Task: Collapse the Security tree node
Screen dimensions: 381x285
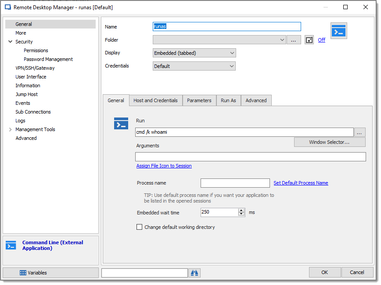Action: point(10,42)
